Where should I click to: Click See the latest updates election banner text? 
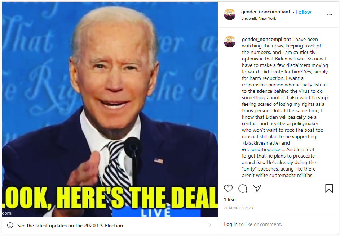[x=71, y=226]
